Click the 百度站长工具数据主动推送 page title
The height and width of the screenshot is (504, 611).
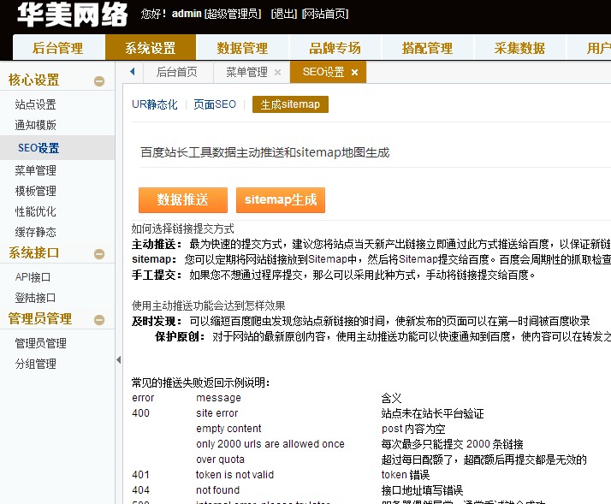265,152
